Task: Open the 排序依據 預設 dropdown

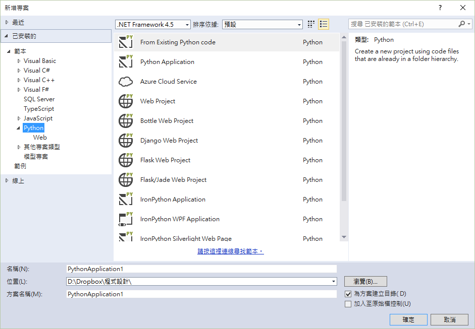Action: [262, 25]
